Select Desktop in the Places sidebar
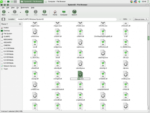150x113 pixels. 7,31
